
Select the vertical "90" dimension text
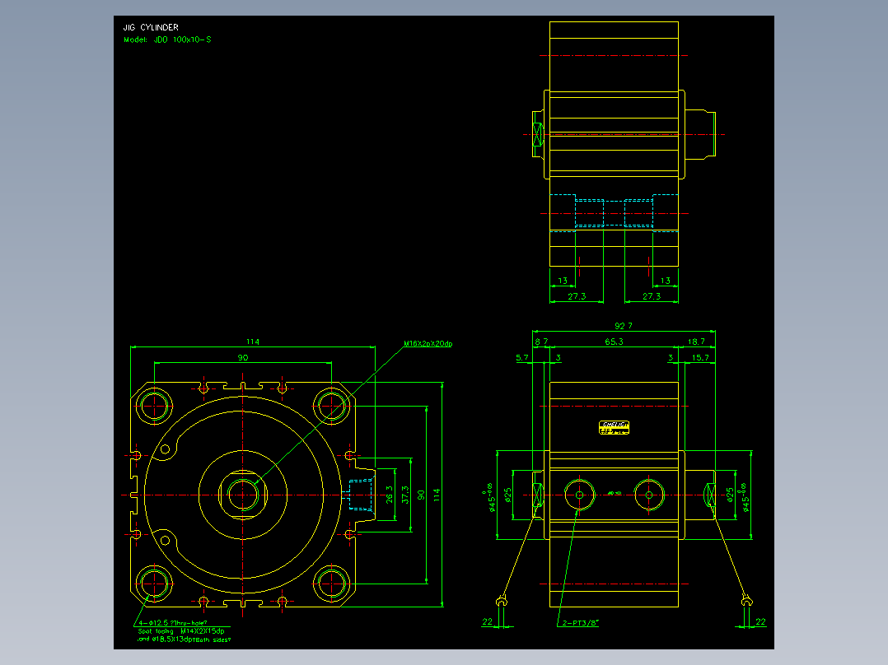click(421, 495)
